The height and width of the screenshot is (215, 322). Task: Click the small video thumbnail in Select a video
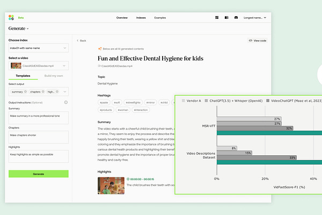(16, 66)
